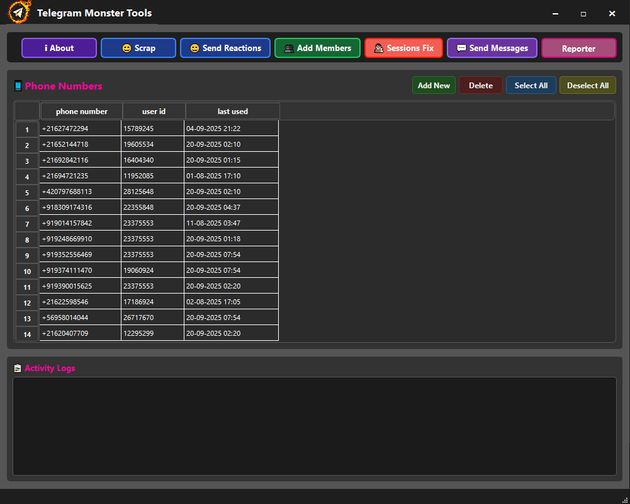Select row 14 via its row header
The image size is (630, 504).
tap(27, 335)
